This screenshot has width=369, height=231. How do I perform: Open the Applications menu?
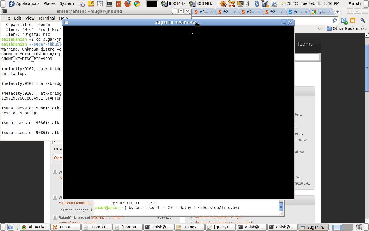point(24,3)
